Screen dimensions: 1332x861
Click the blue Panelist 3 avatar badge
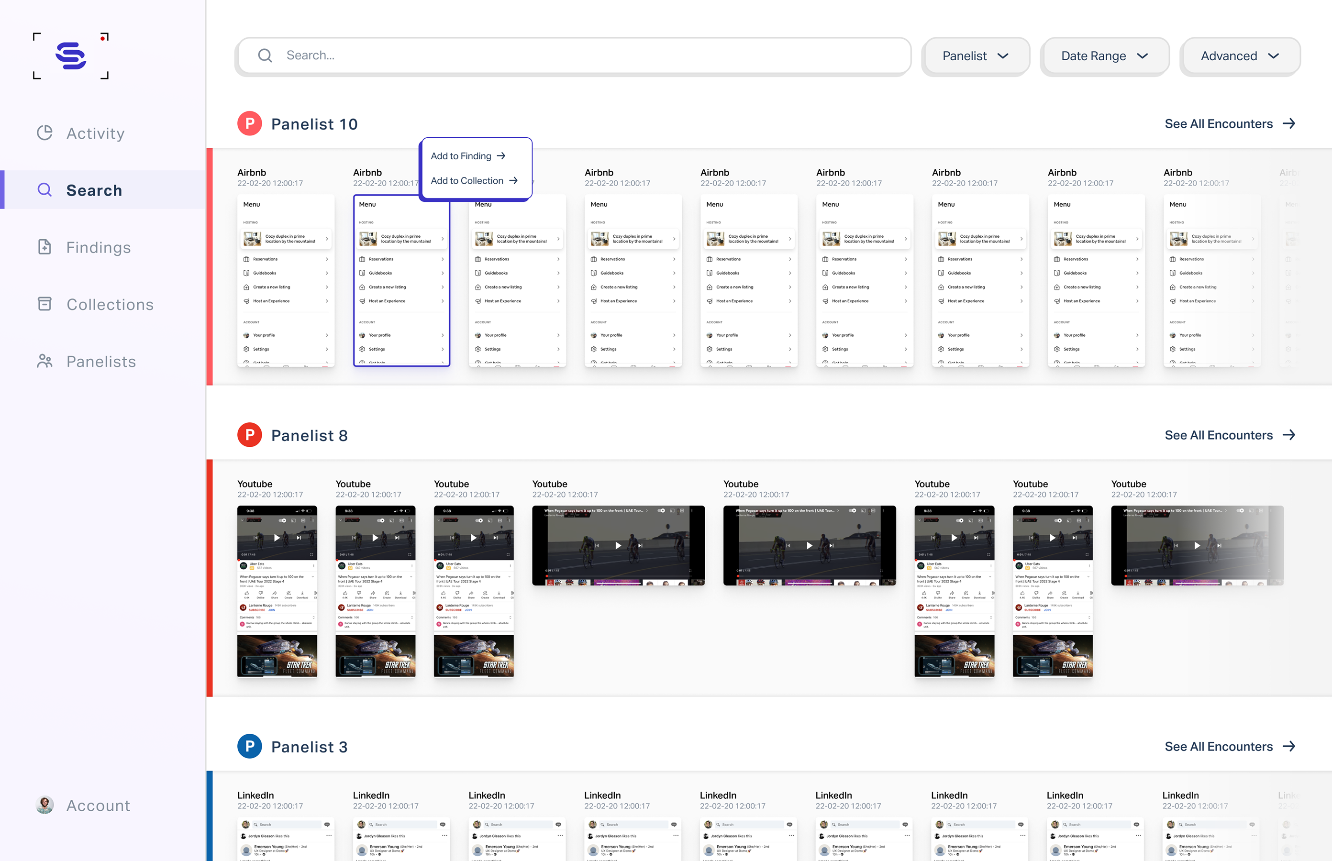249,746
